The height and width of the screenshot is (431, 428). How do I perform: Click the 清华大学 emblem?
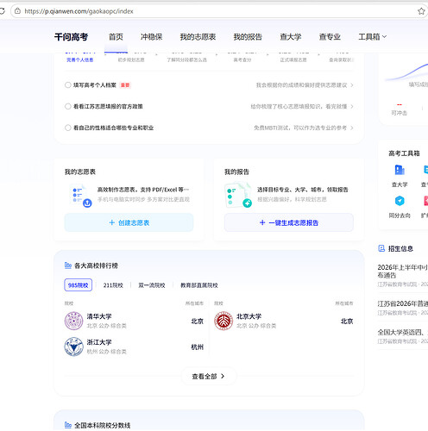click(74, 321)
